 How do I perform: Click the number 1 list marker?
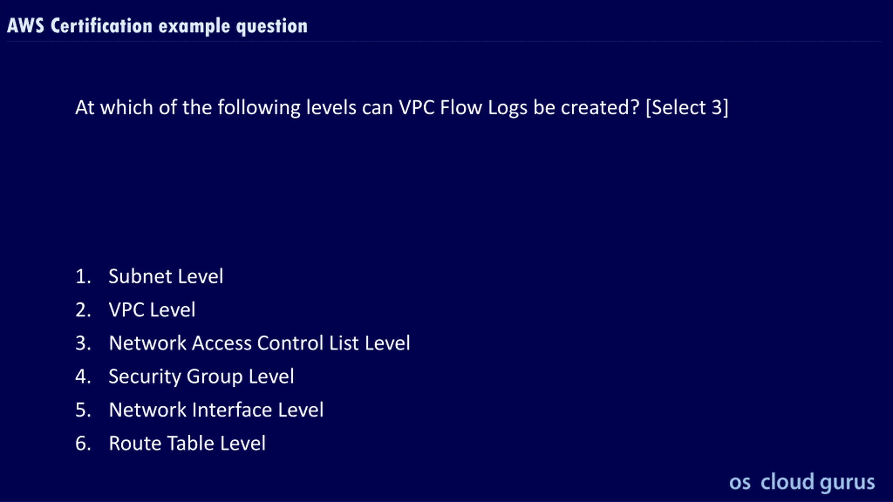pyautogui.click(x=83, y=276)
